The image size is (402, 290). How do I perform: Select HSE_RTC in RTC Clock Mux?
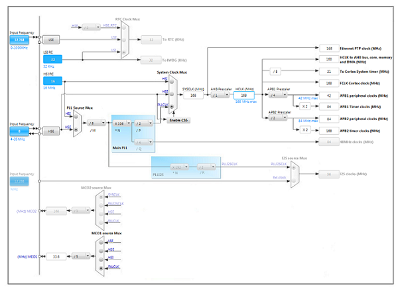(x=124, y=27)
